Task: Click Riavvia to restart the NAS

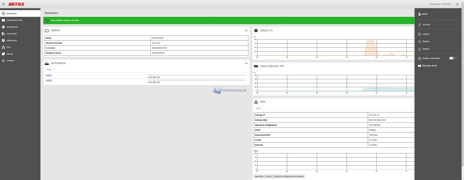Action: (x=426, y=42)
